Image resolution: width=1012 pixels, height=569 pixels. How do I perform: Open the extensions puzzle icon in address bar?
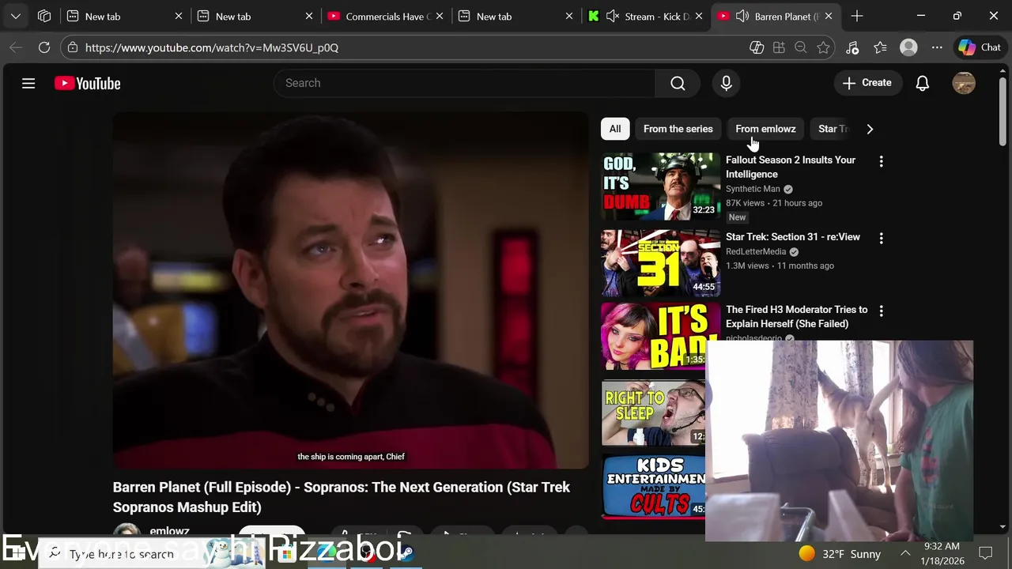pyautogui.click(x=779, y=47)
